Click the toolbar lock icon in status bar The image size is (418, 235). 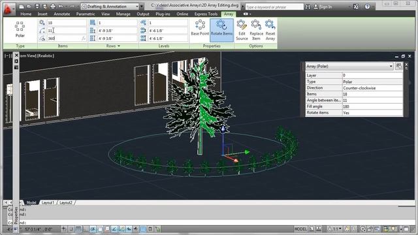[x=370, y=228]
